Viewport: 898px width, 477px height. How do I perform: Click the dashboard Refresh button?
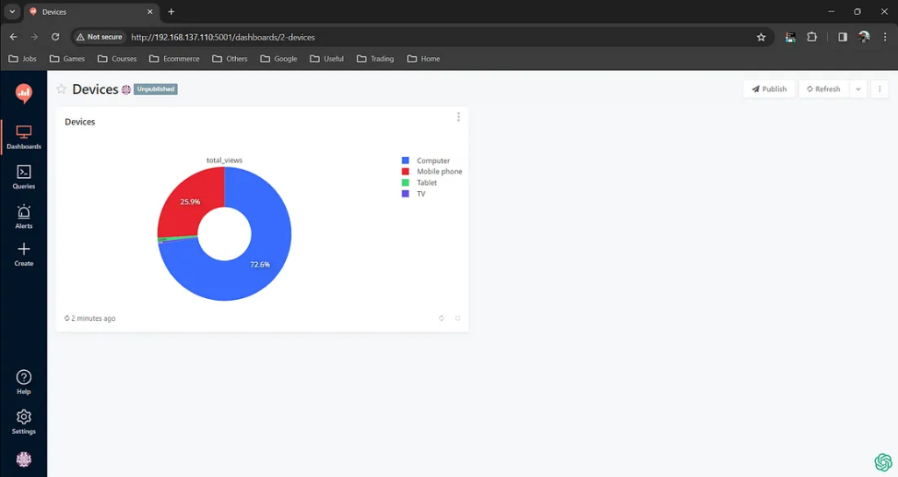[823, 89]
